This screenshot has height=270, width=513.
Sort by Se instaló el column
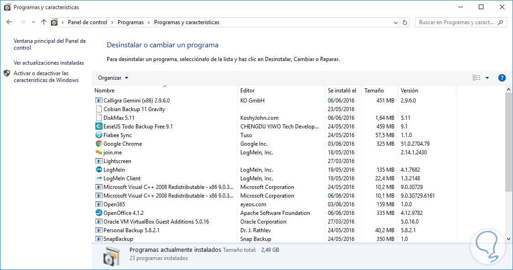[x=343, y=91]
